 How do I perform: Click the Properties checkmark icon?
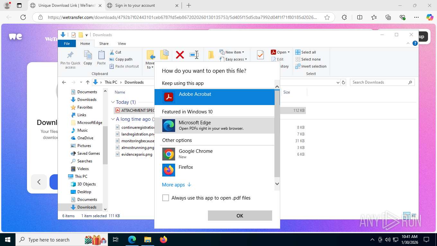tap(260, 55)
